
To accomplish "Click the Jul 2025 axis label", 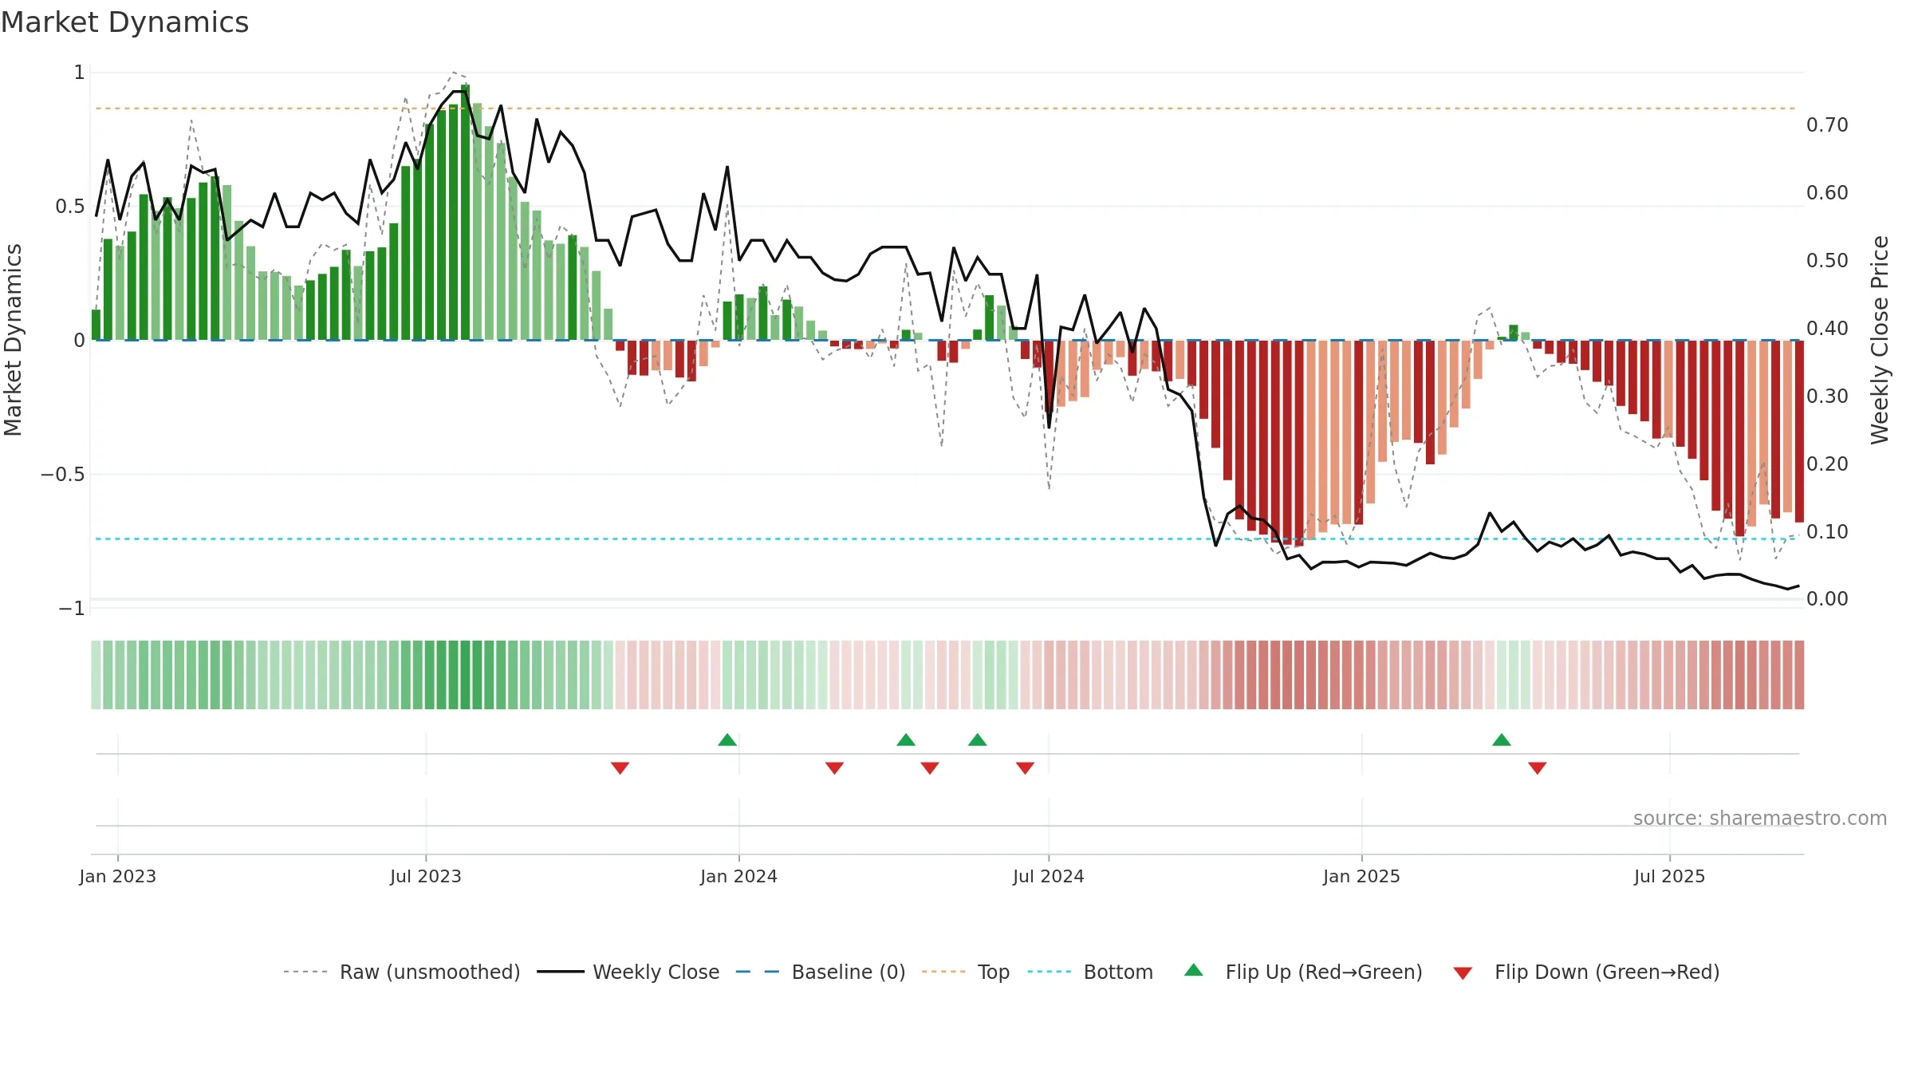I will pos(1670,876).
